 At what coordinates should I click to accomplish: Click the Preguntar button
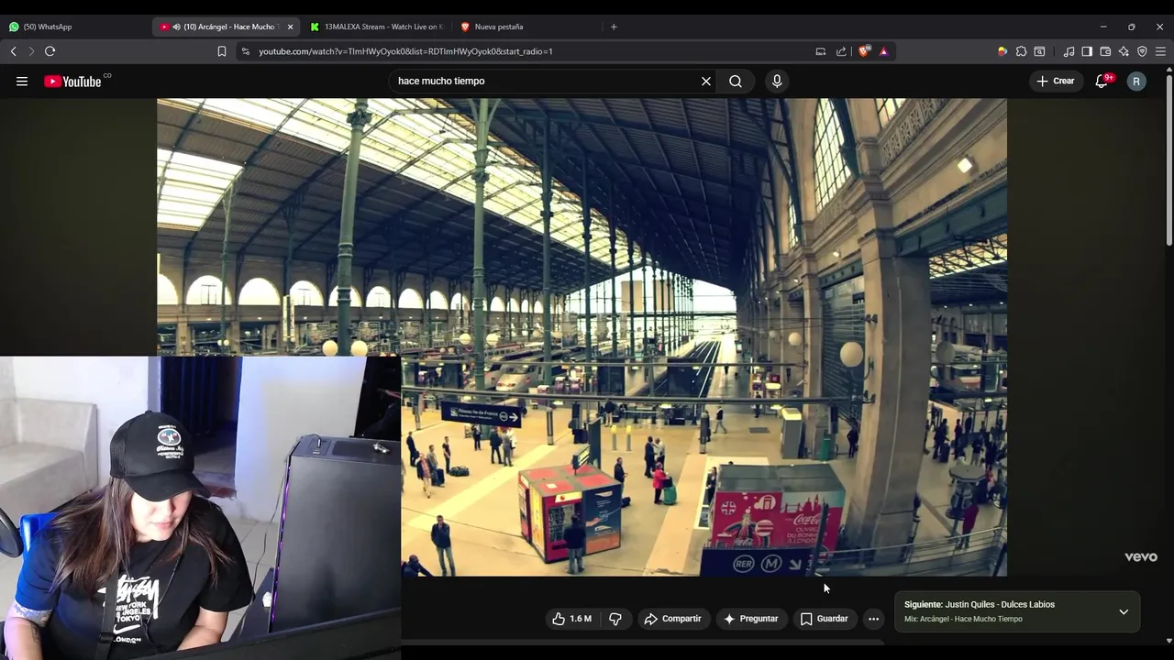750,619
